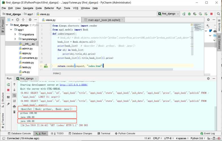This screenshot has height=141, width=222.
Task: Rerun first_django from the main toolbar
Action: [184, 14]
